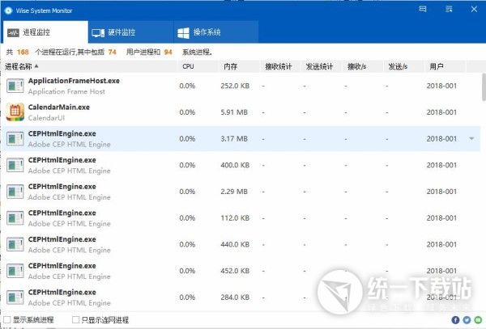Click the green icon in the footer
Image resolution: width=486 pixels, height=329 pixels.
pyautogui.click(x=478, y=320)
